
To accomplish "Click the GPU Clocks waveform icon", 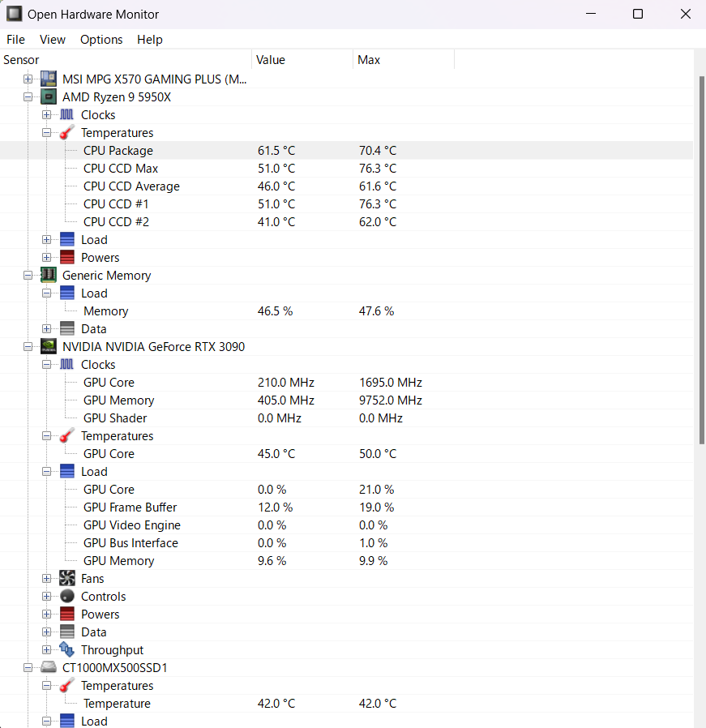I will tap(66, 365).
